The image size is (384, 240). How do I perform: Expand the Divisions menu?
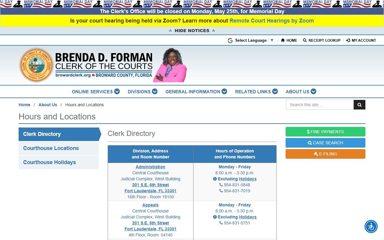(142, 91)
